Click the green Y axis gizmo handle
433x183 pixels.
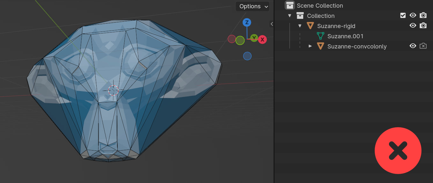[254, 38]
